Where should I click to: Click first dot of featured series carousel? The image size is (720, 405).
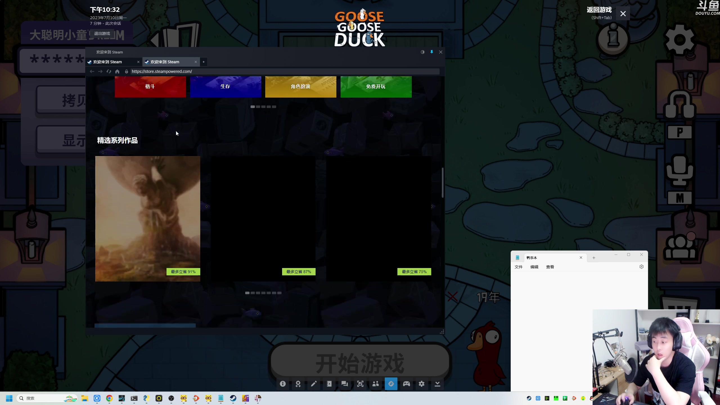click(x=247, y=293)
